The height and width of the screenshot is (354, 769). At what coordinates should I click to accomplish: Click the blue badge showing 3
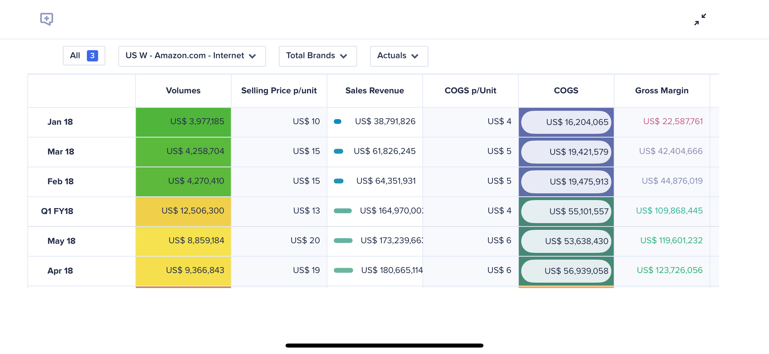92,56
